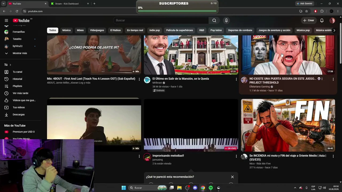The height and width of the screenshot is (192, 342).
Task: Select the El Rubius filter chip
Action: point(115,30)
